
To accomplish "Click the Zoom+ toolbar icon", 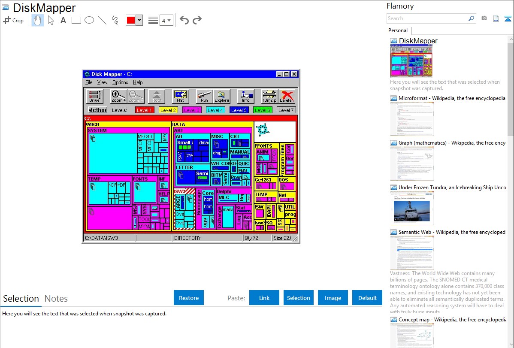I will (x=118, y=96).
